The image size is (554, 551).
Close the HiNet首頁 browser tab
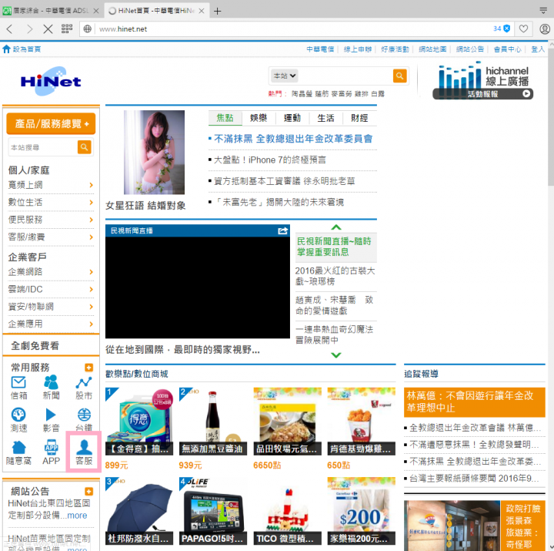point(202,11)
